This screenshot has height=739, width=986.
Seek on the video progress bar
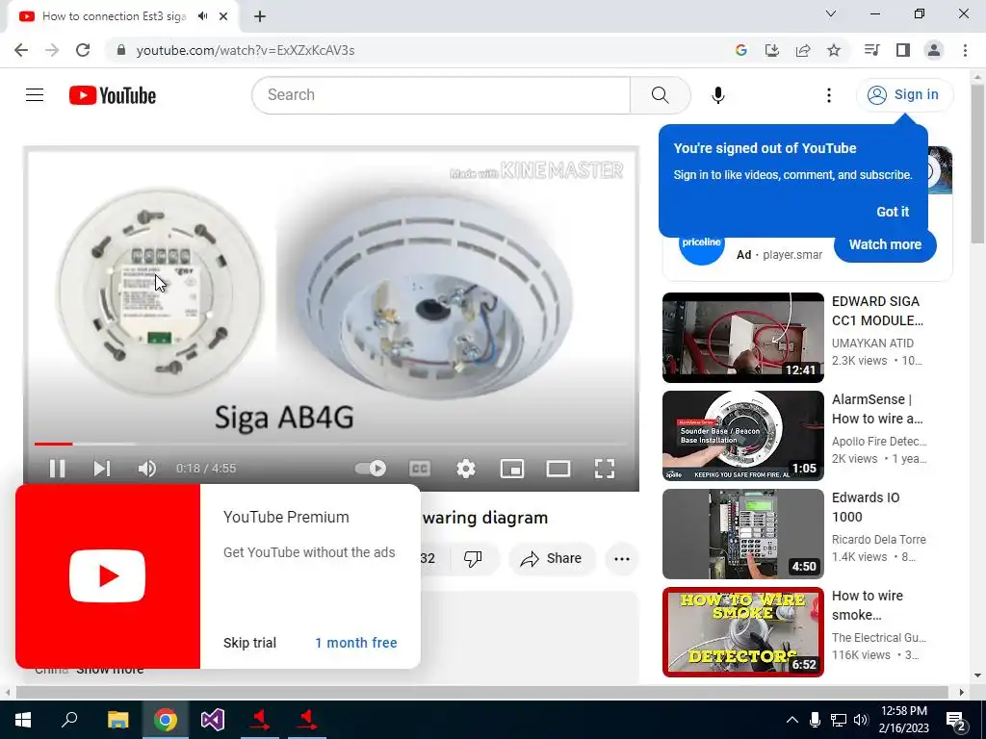(x=331, y=444)
